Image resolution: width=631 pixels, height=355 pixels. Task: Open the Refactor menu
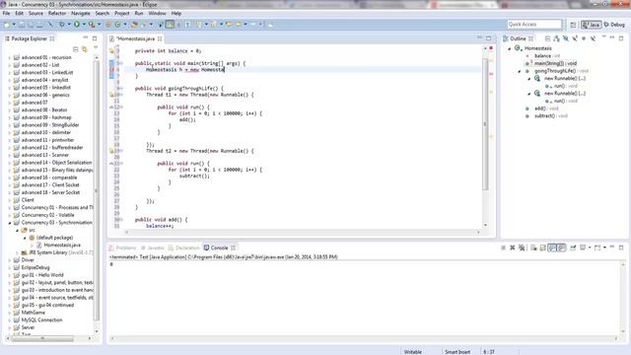pyautogui.click(x=57, y=13)
